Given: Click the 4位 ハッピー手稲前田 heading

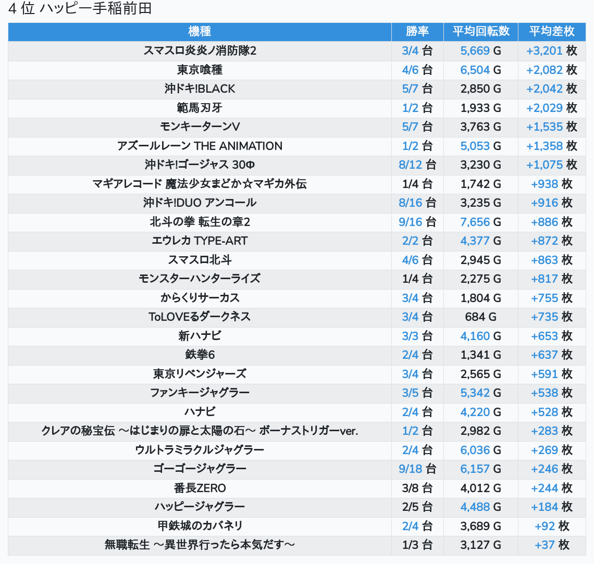Looking at the screenshot, I should click(x=80, y=9).
